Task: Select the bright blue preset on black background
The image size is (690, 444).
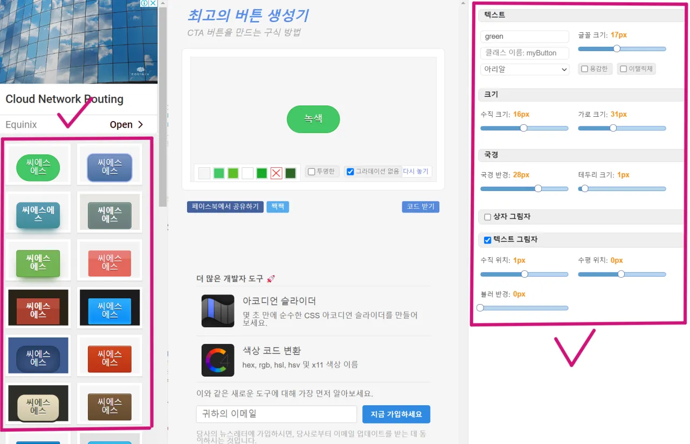Action: pos(109,311)
